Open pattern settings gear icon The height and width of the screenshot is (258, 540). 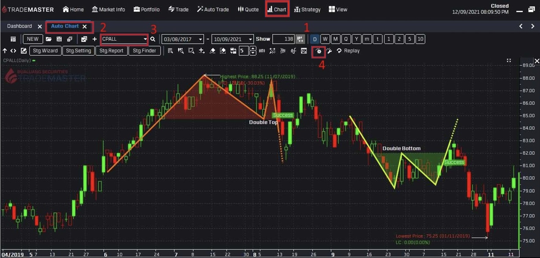click(x=319, y=51)
